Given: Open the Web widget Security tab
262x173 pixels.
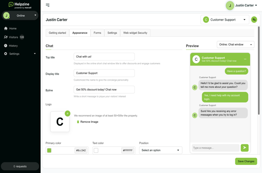Looking at the screenshot, I should 135,33.
